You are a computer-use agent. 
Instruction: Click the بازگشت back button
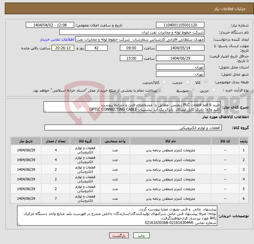[119, 235]
